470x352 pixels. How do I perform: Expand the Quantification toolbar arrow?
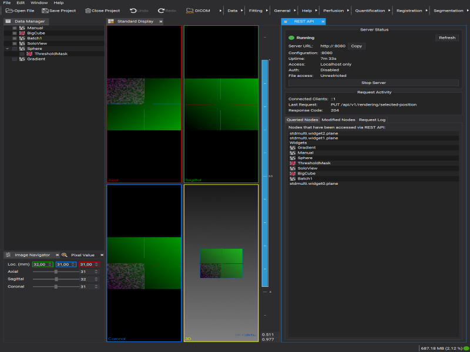pyautogui.click(x=390, y=11)
